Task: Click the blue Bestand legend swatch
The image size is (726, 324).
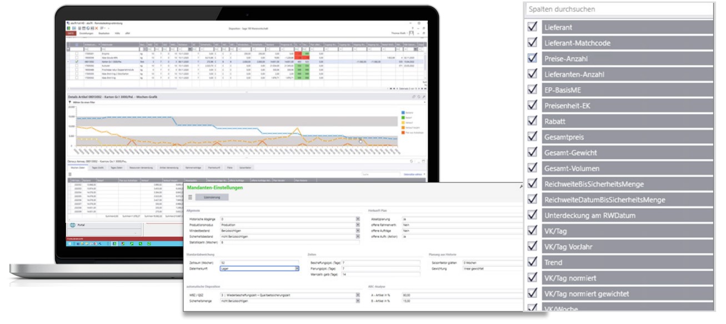Action: click(402, 113)
